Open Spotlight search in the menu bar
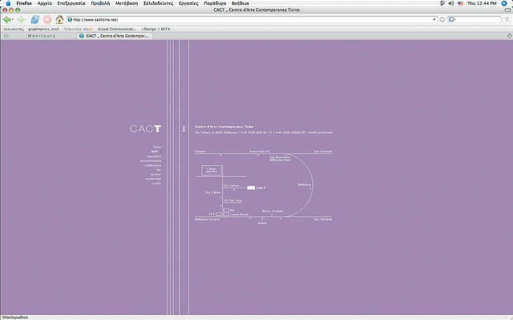This screenshot has width=513, height=320. tap(504, 3)
